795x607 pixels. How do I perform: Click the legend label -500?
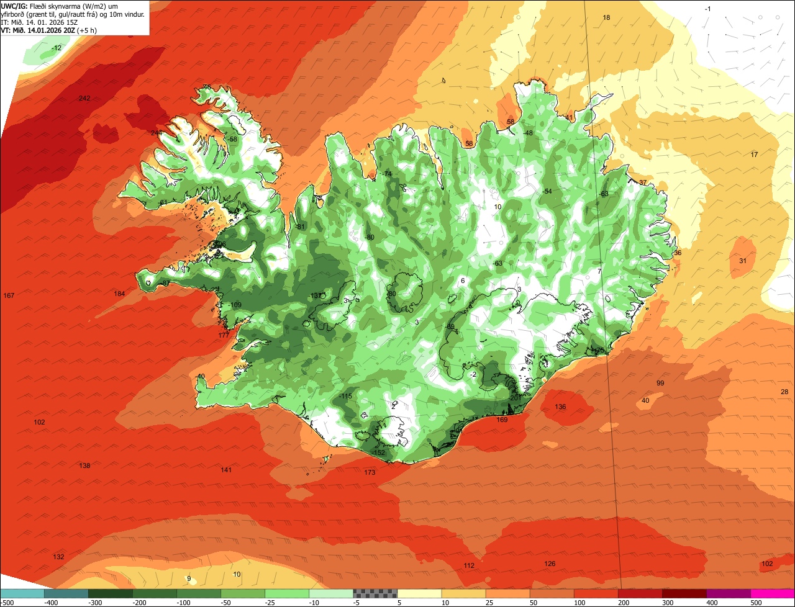[7, 602]
